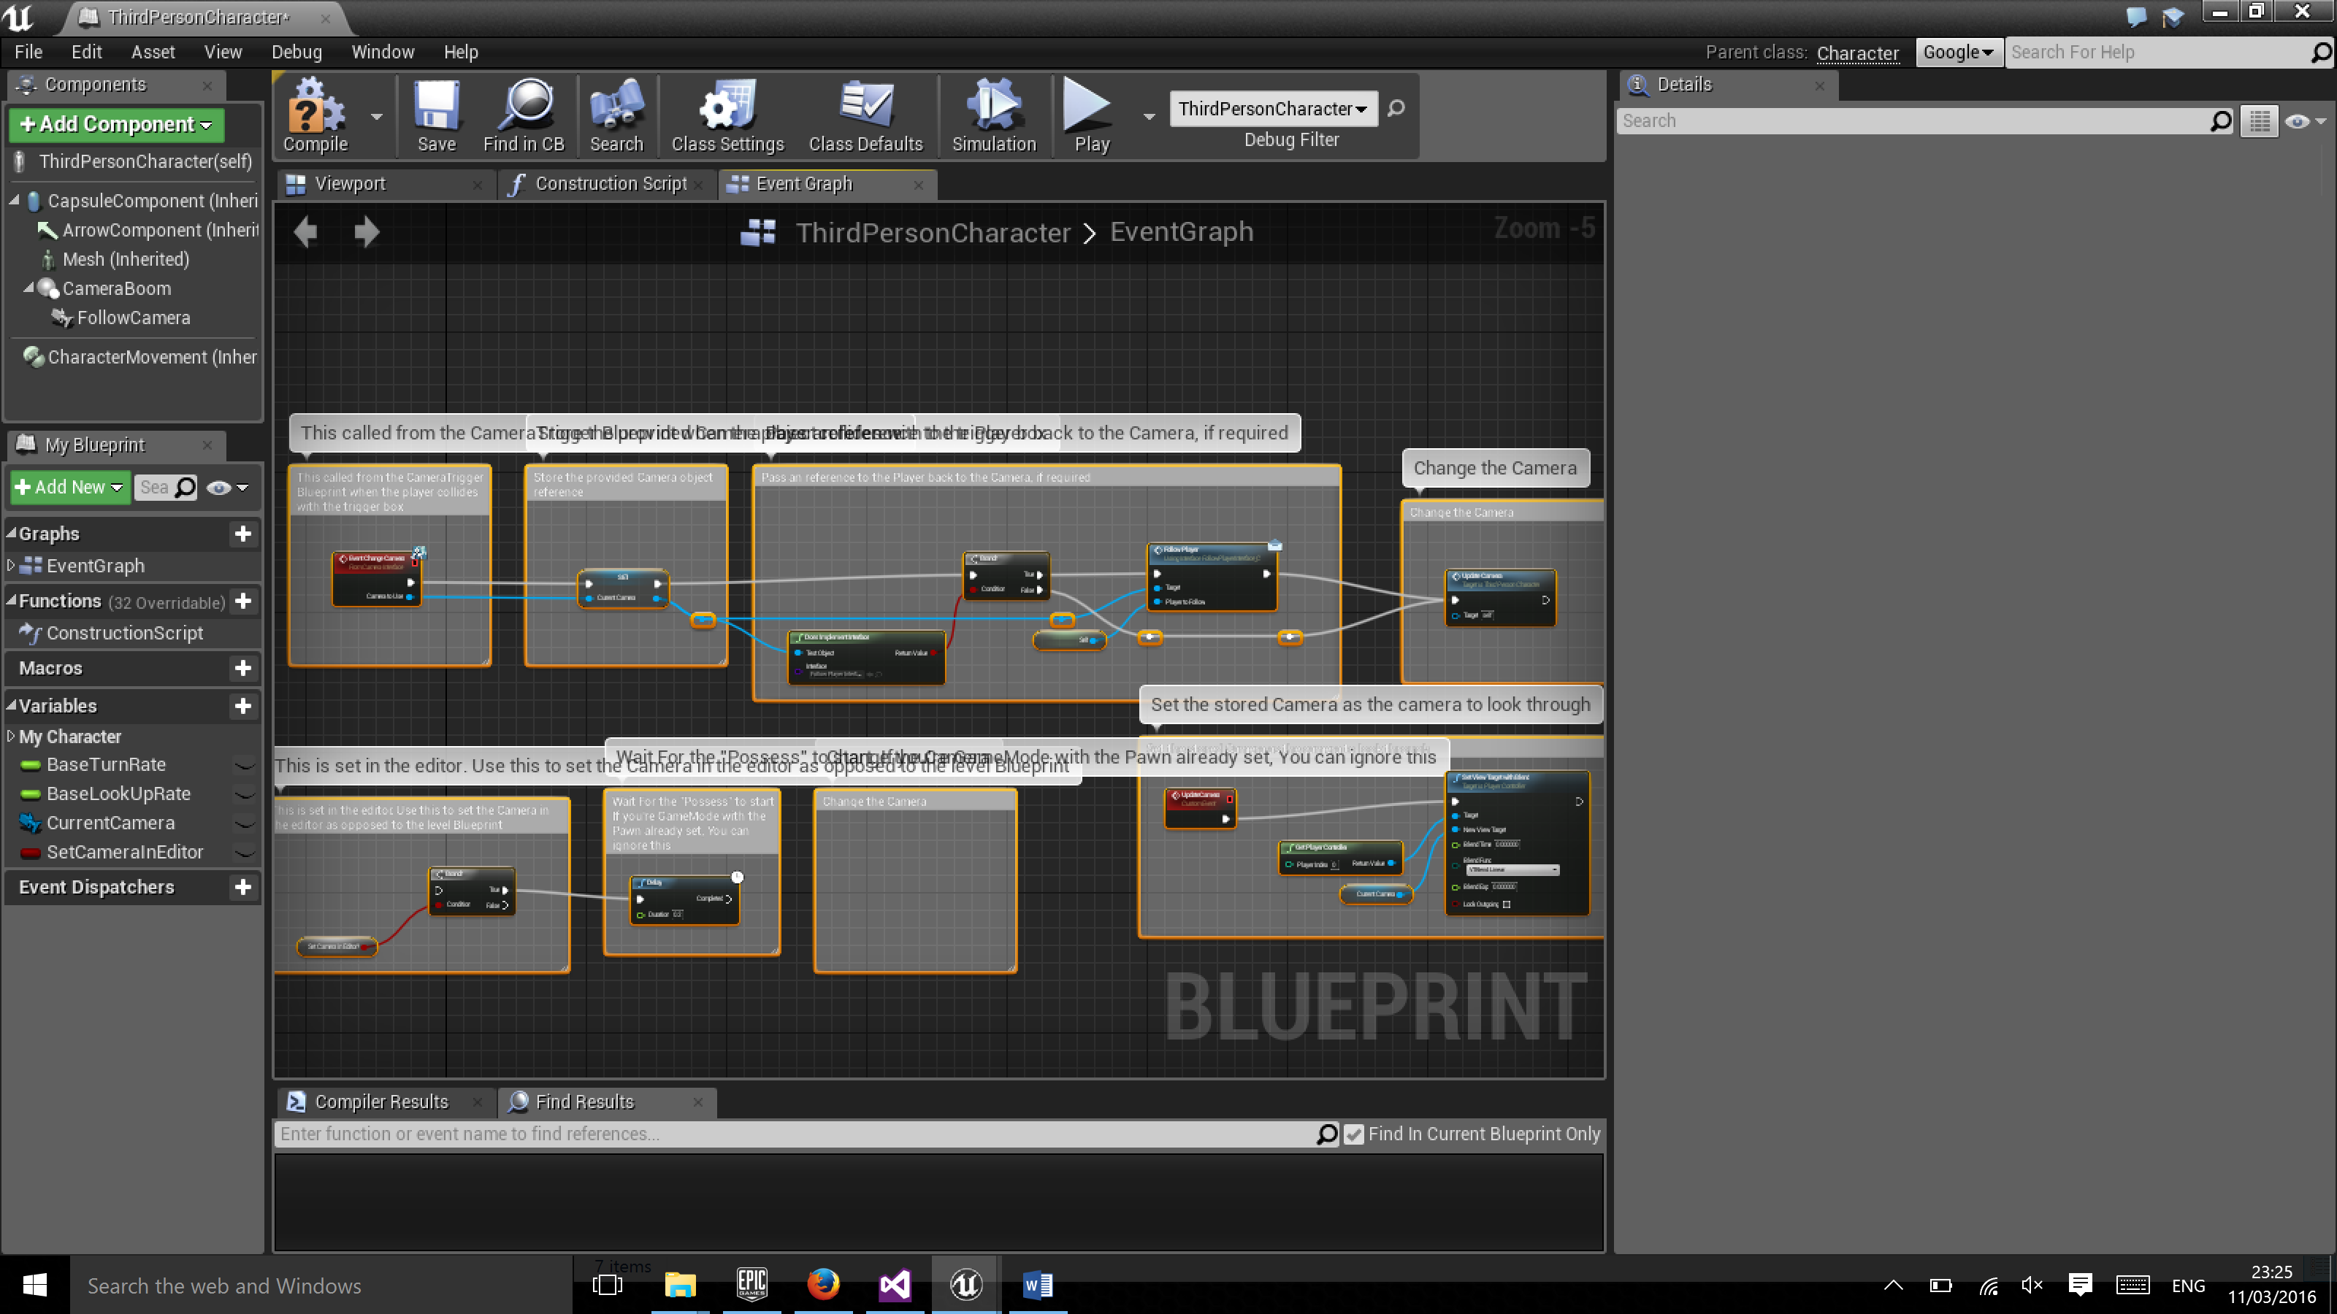Open Unreal Engine in the taskbar
This screenshot has width=2337, height=1314.
tap(965, 1285)
